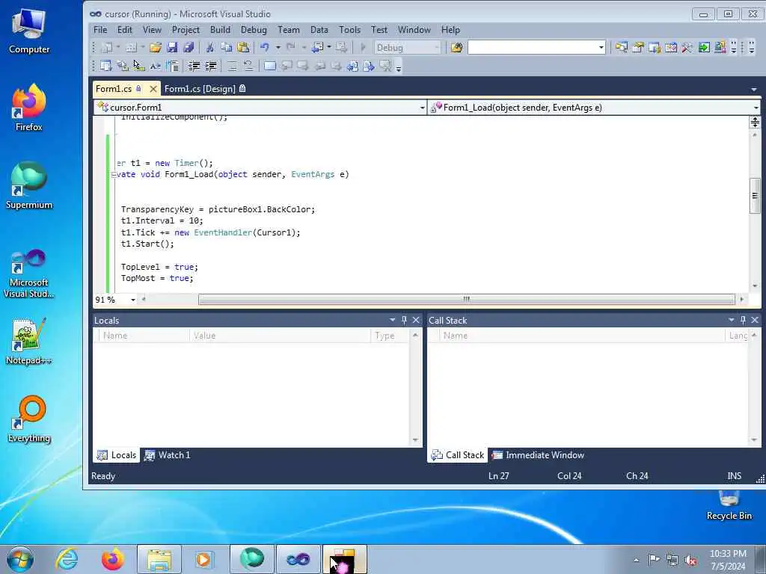Image resolution: width=766 pixels, height=574 pixels.
Task: Open the Call Stack window position dropdown
Action: (732, 320)
